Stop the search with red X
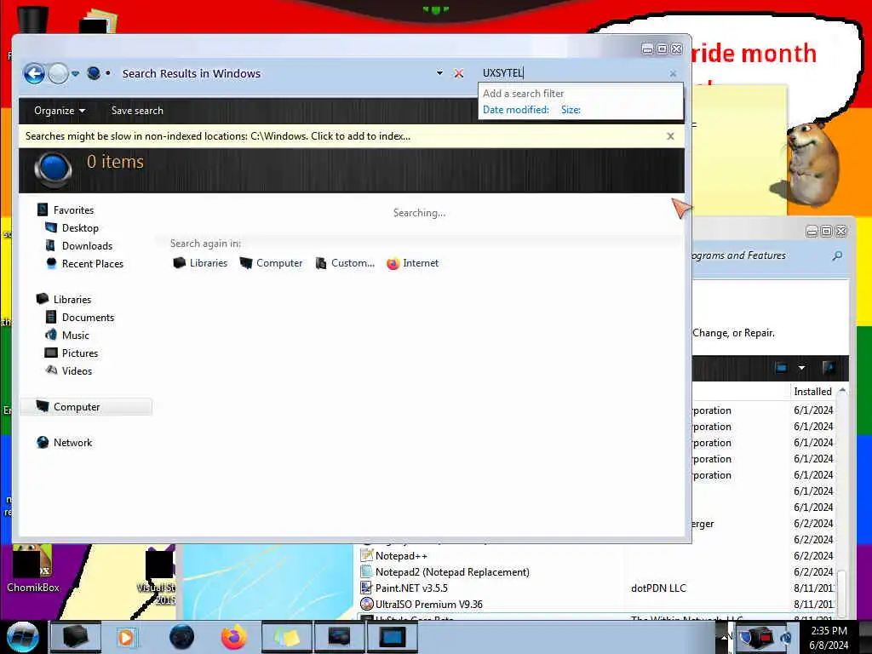The image size is (872, 654). click(x=458, y=73)
